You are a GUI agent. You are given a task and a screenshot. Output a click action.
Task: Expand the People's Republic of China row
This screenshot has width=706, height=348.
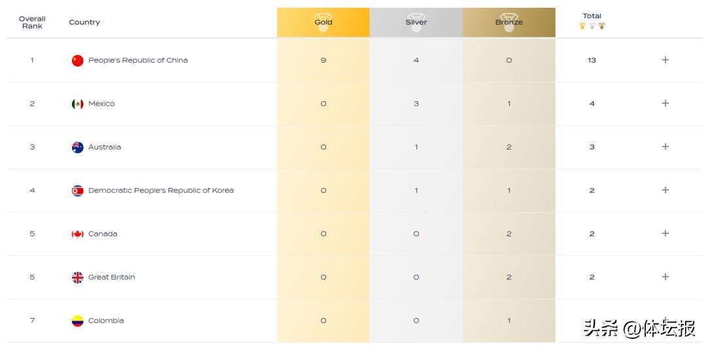pos(665,60)
